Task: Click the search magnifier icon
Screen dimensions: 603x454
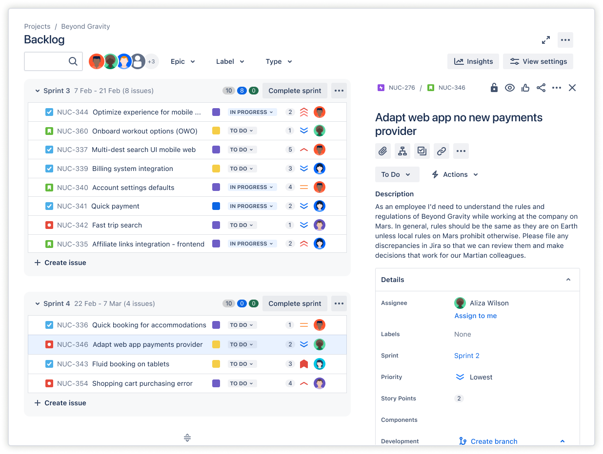Action: click(73, 61)
